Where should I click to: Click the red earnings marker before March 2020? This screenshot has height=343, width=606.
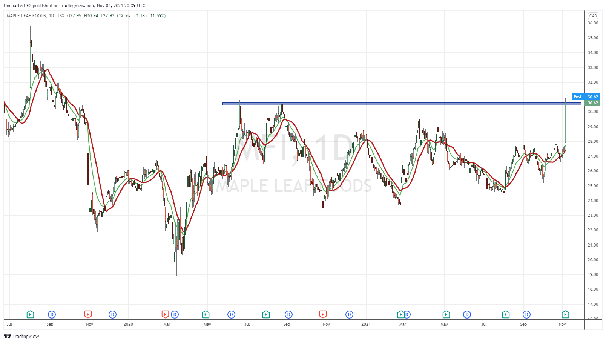[165, 314]
